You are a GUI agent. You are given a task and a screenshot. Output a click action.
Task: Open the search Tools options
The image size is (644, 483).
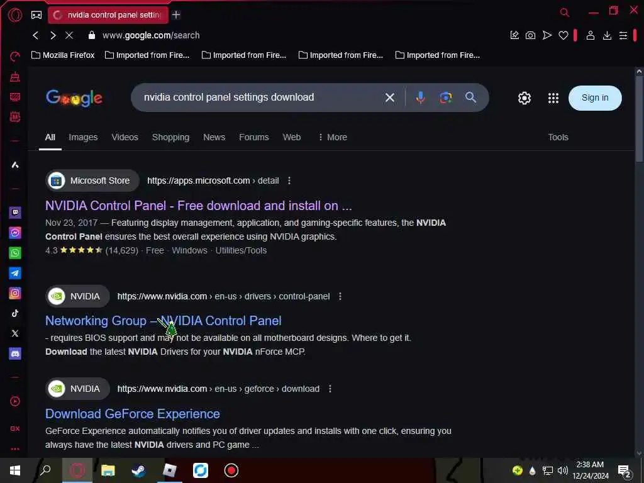(x=558, y=137)
